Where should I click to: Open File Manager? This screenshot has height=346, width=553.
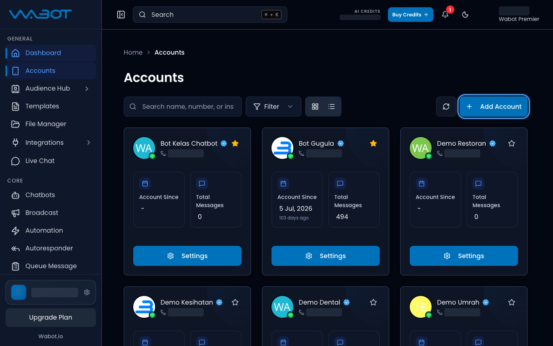point(50,124)
